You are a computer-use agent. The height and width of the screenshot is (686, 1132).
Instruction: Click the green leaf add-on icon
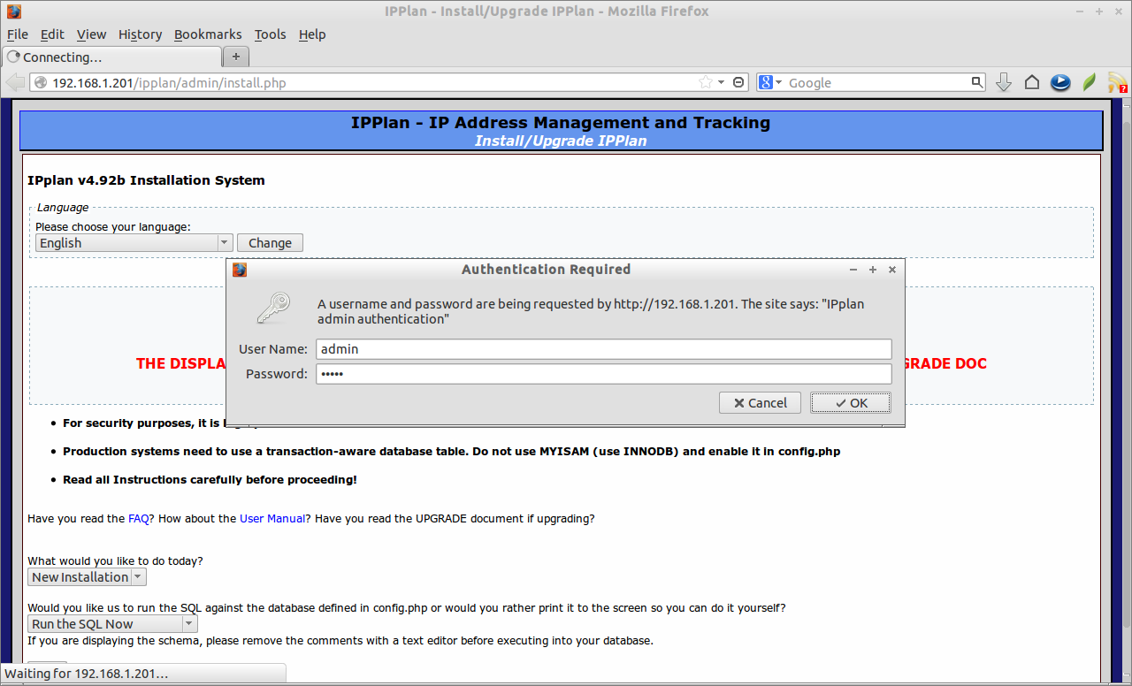coord(1090,82)
